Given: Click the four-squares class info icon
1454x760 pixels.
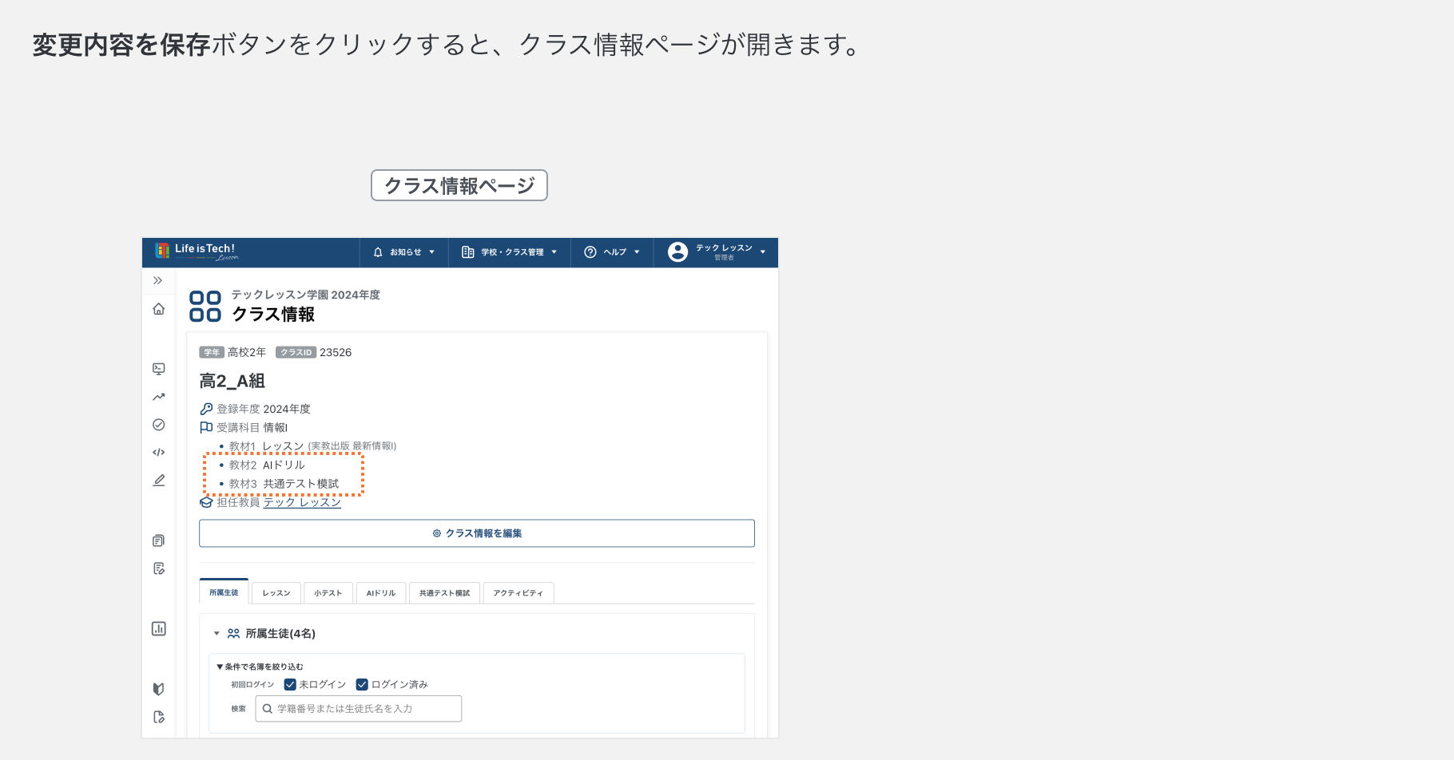Looking at the screenshot, I should (x=205, y=307).
